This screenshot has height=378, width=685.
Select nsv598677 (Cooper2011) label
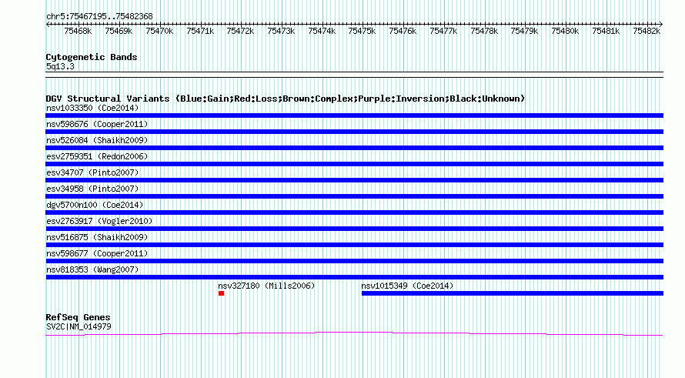97,253
